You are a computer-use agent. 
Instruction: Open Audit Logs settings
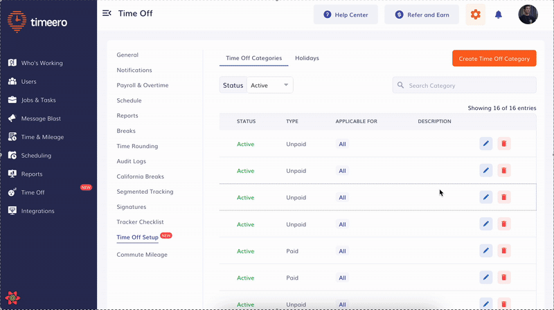tap(131, 161)
